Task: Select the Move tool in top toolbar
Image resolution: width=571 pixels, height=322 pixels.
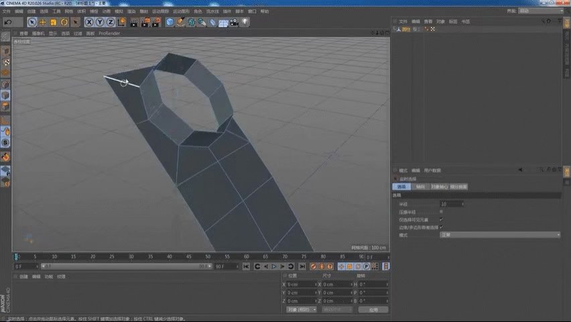Action: pos(43,22)
